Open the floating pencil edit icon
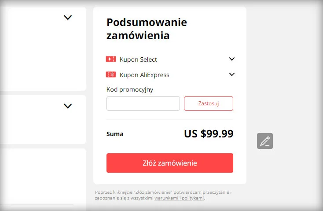 (265, 141)
